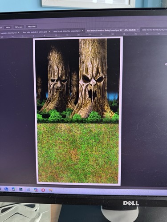This screenshot has width=167, height=222.
Task: Open Outlook from the taskbar
Action: click(6, 189)
